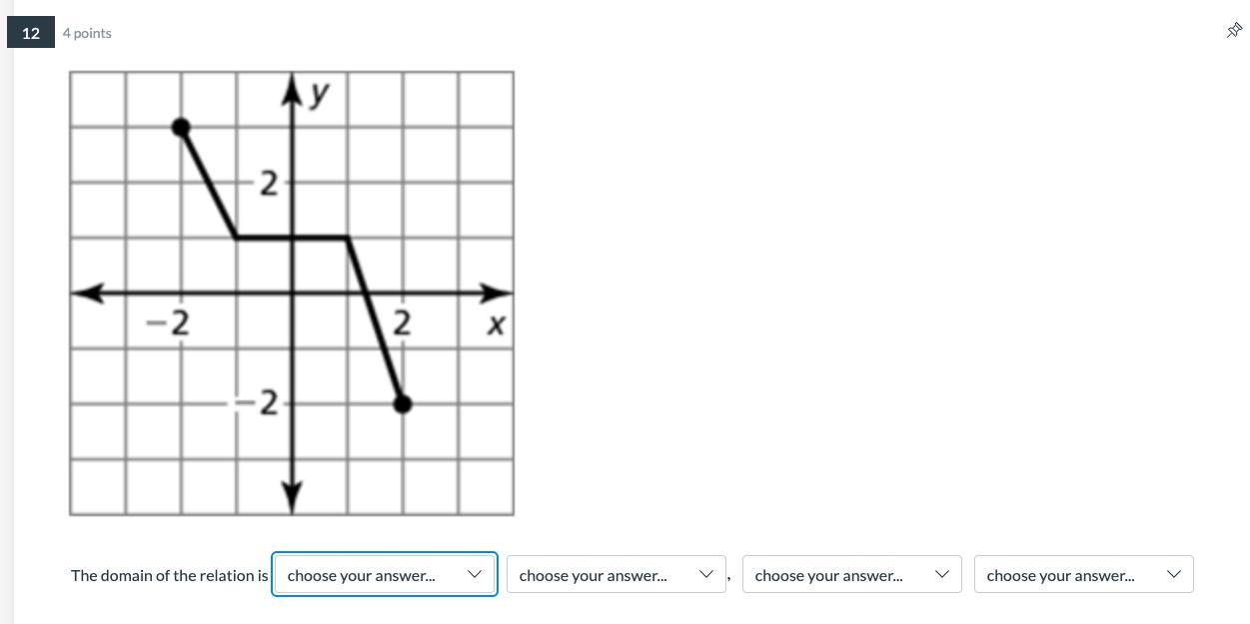Click the left arrowhead of the x-axis
1250x624 pixels.
coord(89,294)
